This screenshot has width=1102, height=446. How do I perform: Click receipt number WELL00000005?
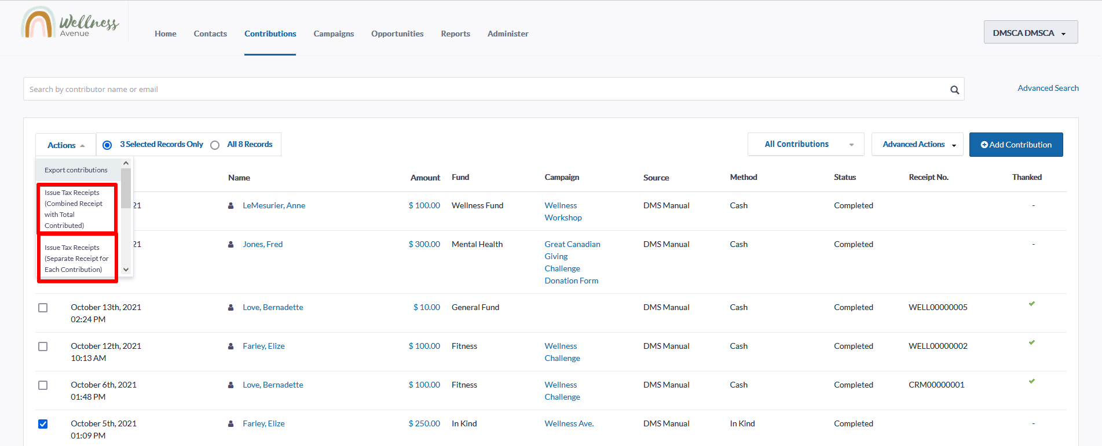[x=938, y=307]
